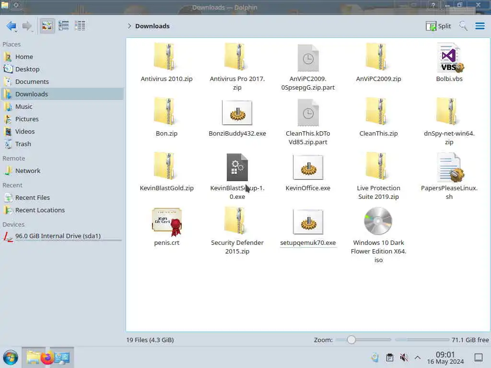Image resolution: width=491 pixels, height=368 pixels.
Task: Select the .crt certificate file
Action: click(x=166, y=226)
